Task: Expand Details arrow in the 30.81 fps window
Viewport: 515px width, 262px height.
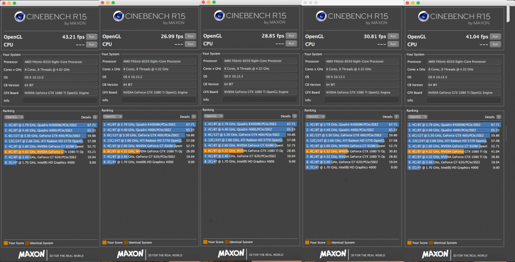Action: point(397,117)
